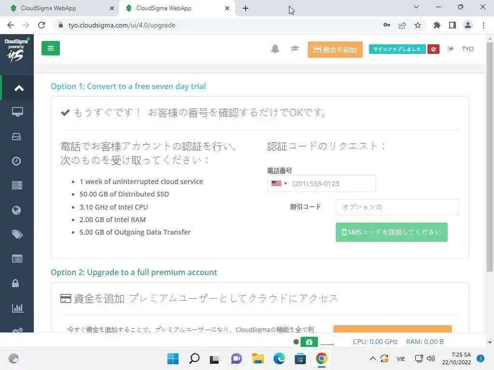Focus the phone number input field

(321, 184)
